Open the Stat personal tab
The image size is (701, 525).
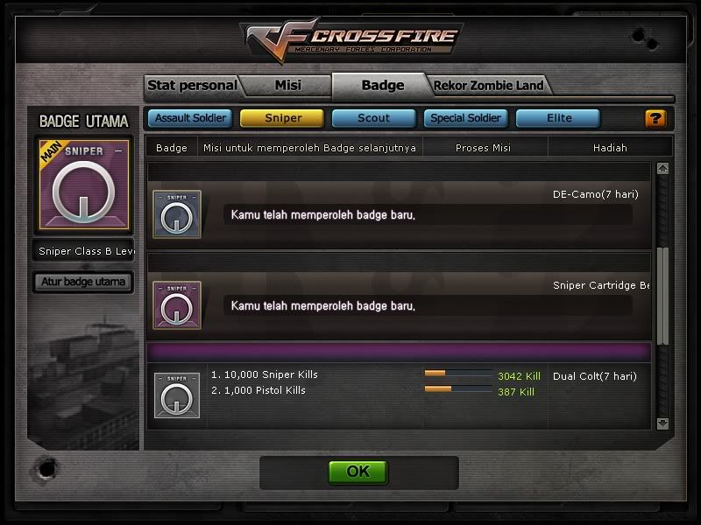point(192,85)
